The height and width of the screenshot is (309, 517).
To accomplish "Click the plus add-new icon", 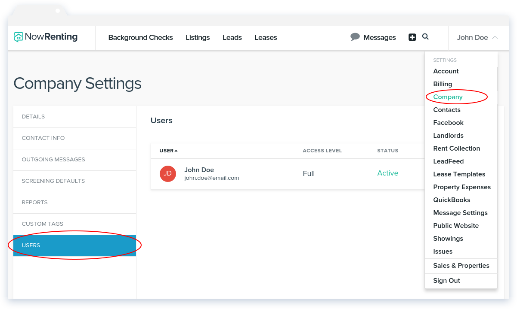I will pyautogui.click(x=412, y=37).
